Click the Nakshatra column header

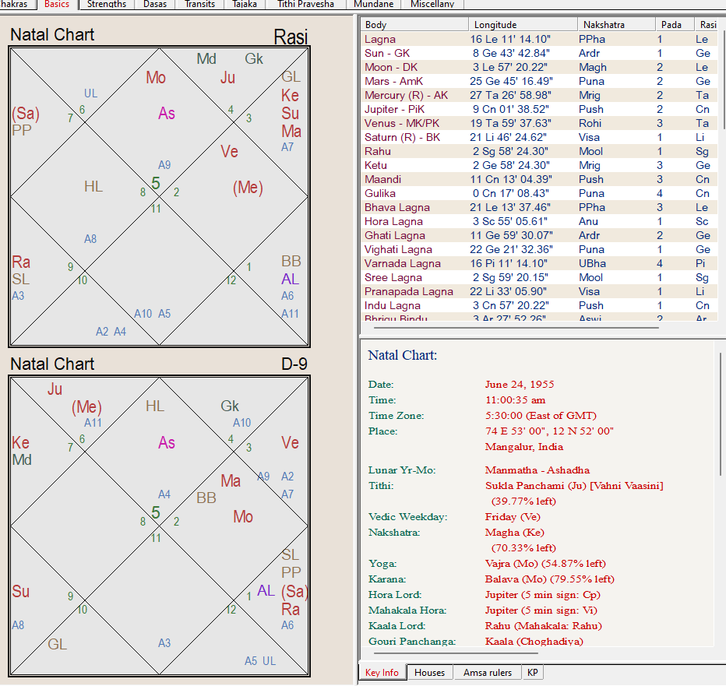tap(617, 25)
